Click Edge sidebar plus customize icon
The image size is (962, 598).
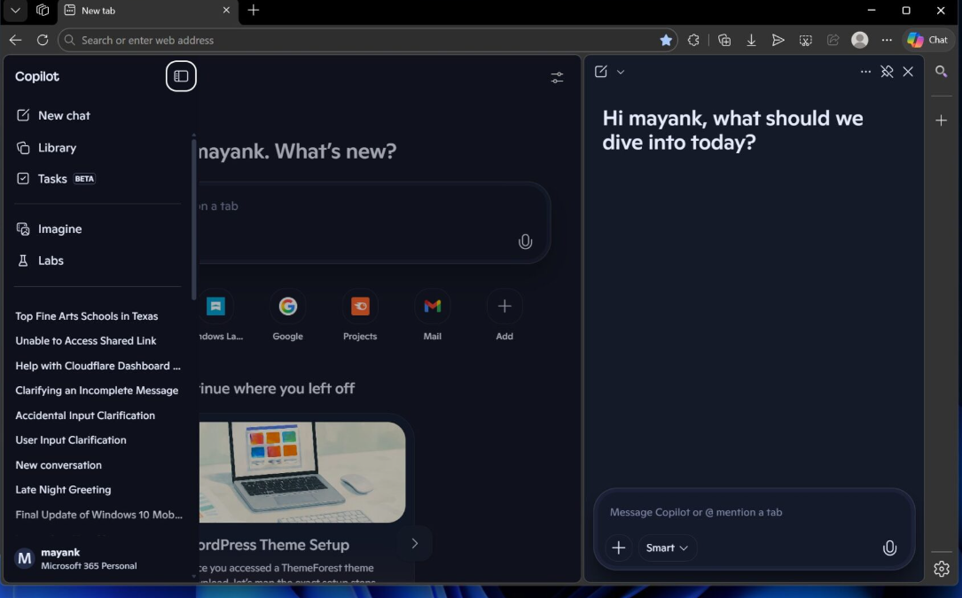click(941, 120)
